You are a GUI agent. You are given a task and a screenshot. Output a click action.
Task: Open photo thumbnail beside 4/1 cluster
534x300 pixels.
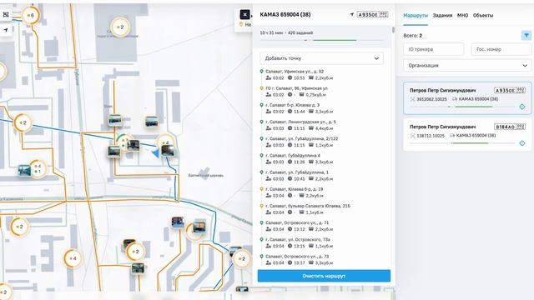coord(24,170)
